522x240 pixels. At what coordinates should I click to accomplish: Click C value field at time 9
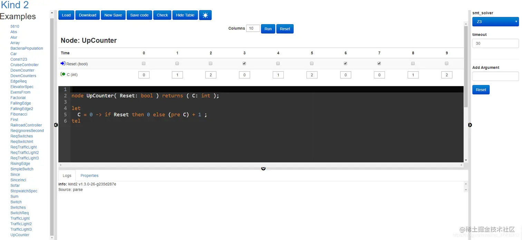pos(447,75)
